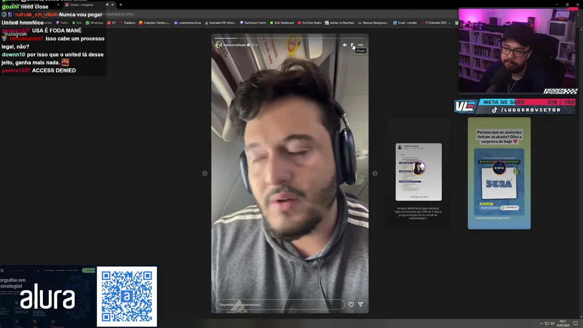Click chat username downn10
Viewport: 583px width, 328px height.
coord(14,55)
